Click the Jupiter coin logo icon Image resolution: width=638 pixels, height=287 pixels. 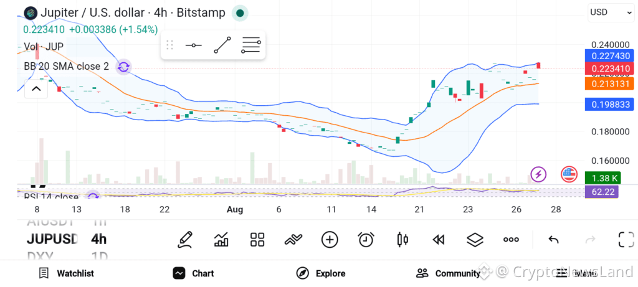pos(31,13)
